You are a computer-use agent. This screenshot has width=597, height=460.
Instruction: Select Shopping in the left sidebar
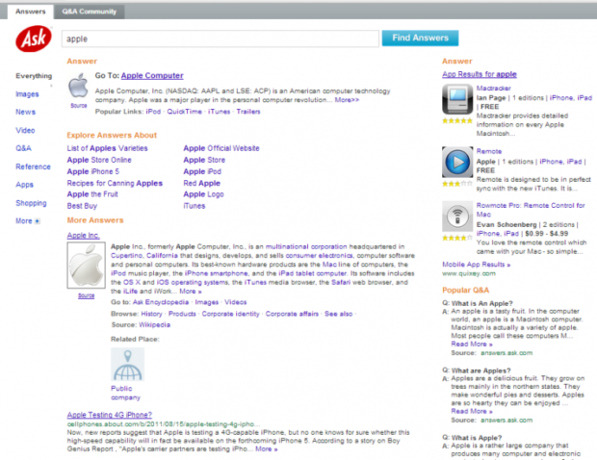click(x=31, y=203)
